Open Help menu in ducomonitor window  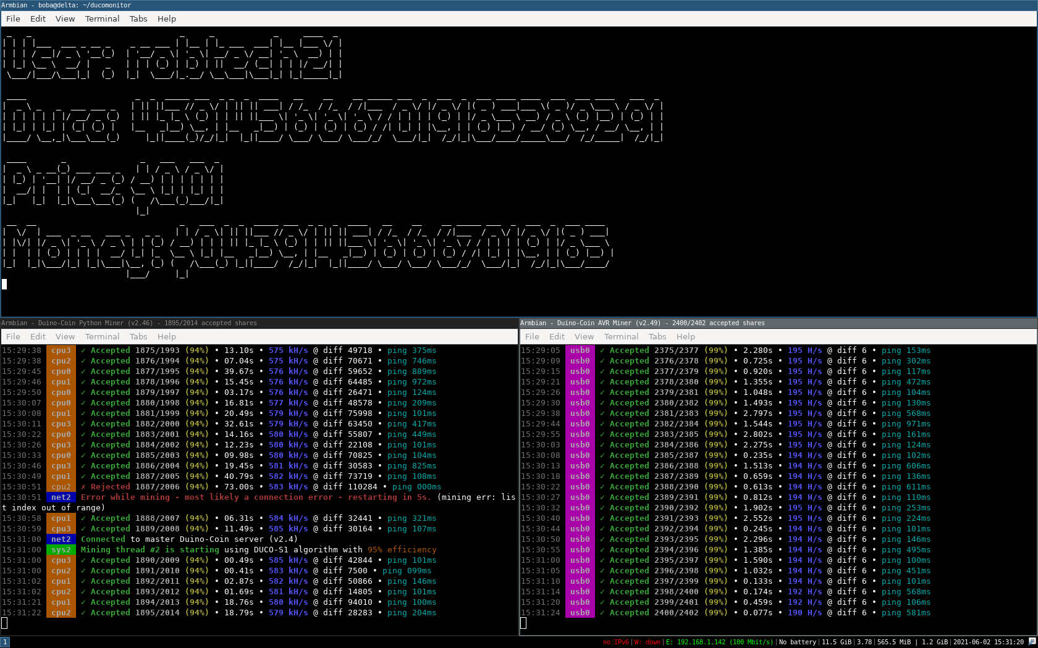(x=167, y=19)
